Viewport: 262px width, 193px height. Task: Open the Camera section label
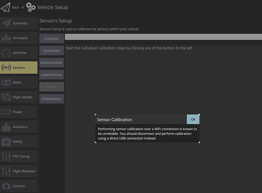coord(19,186)
